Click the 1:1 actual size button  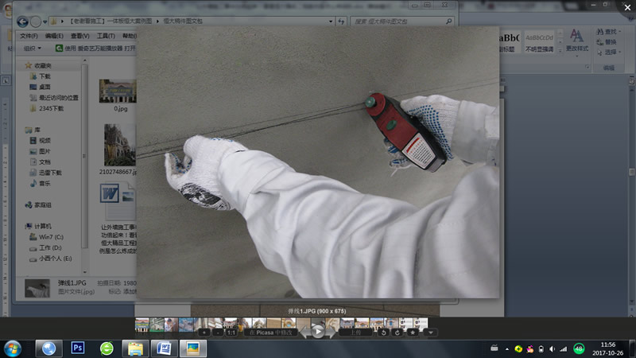pyautogui.click(x=231, y=332)
